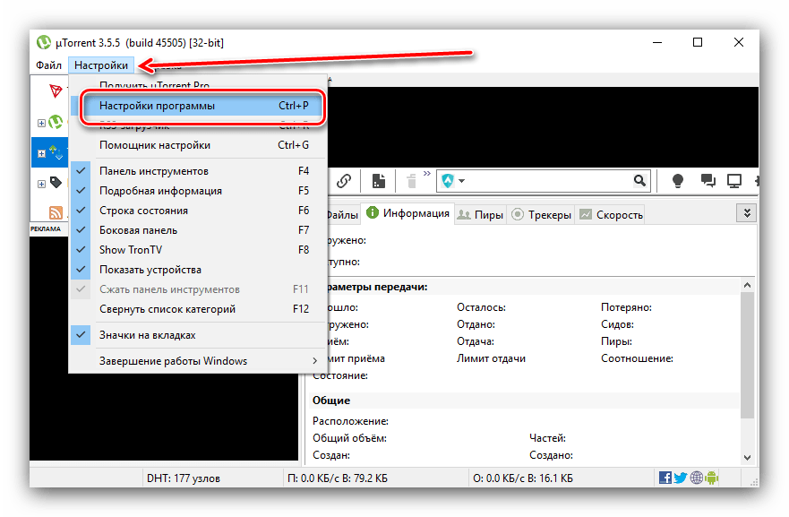Switch to the 'Трекеры' tab
This screenshot has width=789, height=517.
(x=542, y=215)
